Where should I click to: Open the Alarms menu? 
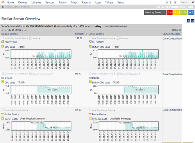tap(63, 2)
